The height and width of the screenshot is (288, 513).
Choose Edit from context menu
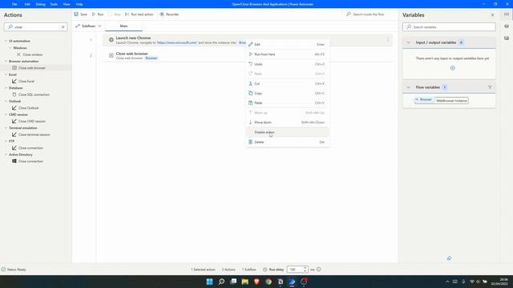pos(288,45)
